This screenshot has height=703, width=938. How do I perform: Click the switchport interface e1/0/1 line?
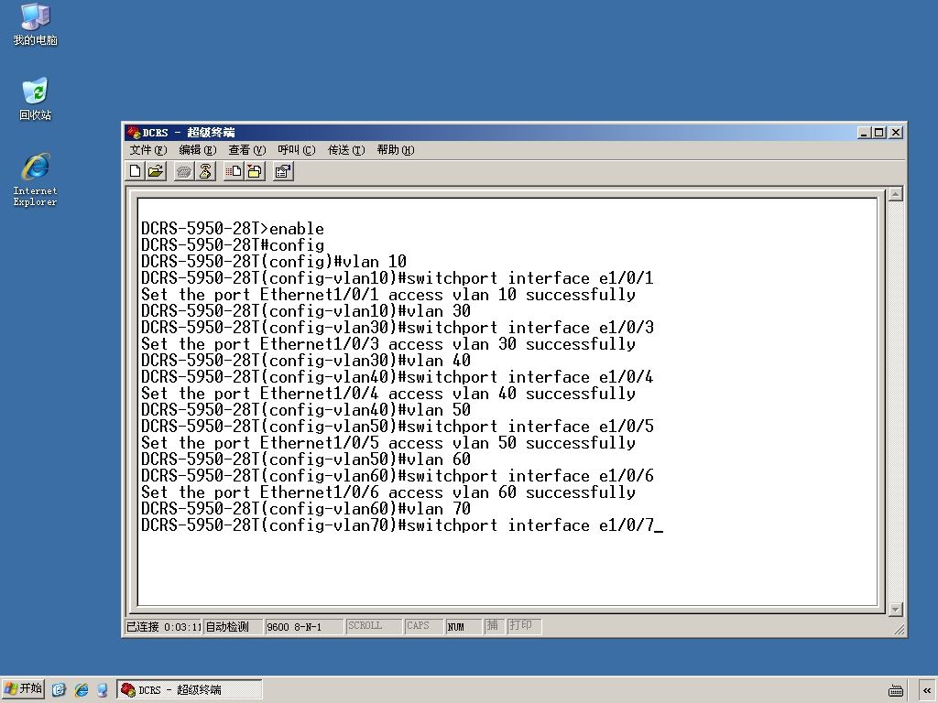398,278
